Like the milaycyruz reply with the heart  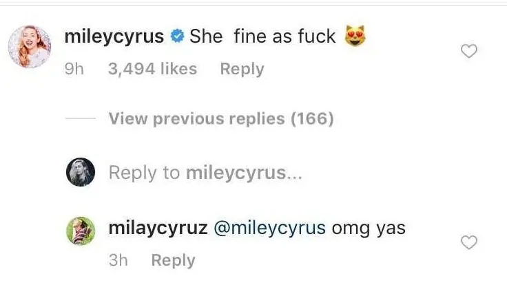[x=469, y=242]
